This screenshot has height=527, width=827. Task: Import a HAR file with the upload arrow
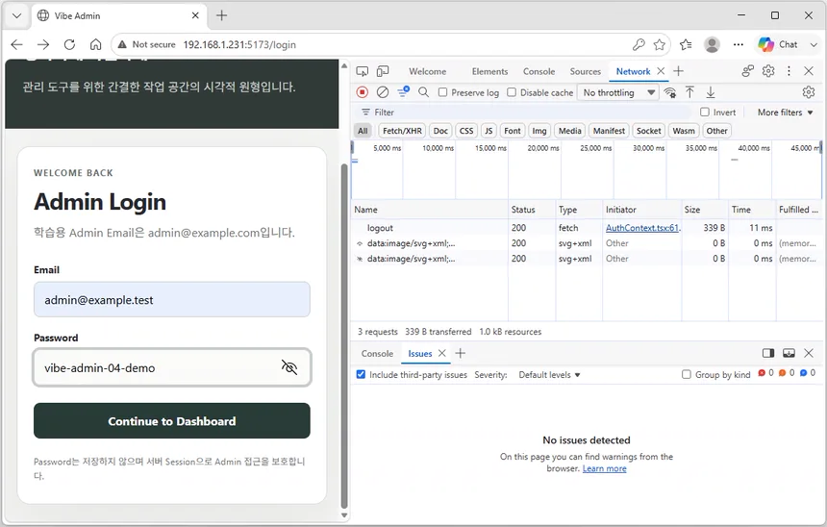[689, 92]
